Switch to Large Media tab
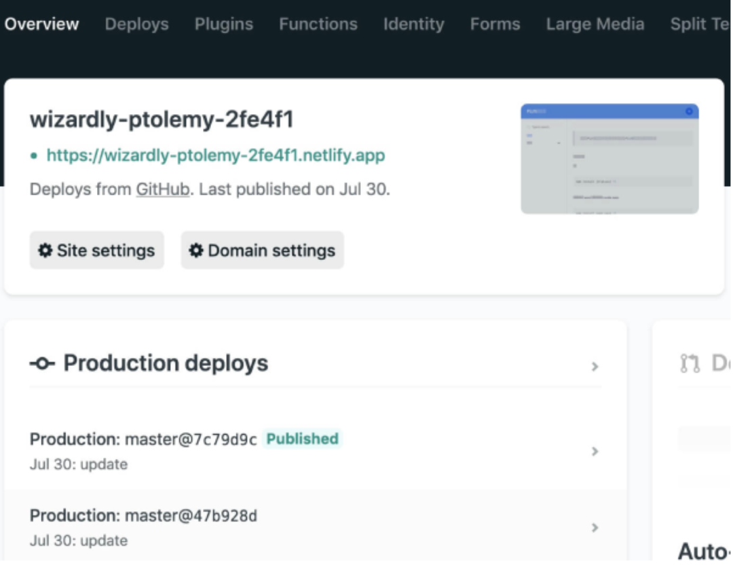 coord(595,24)
